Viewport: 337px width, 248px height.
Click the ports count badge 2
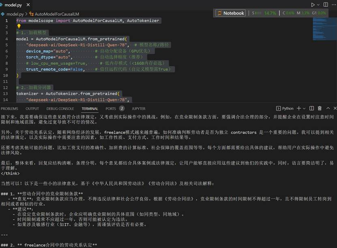[x=122, y=108]
